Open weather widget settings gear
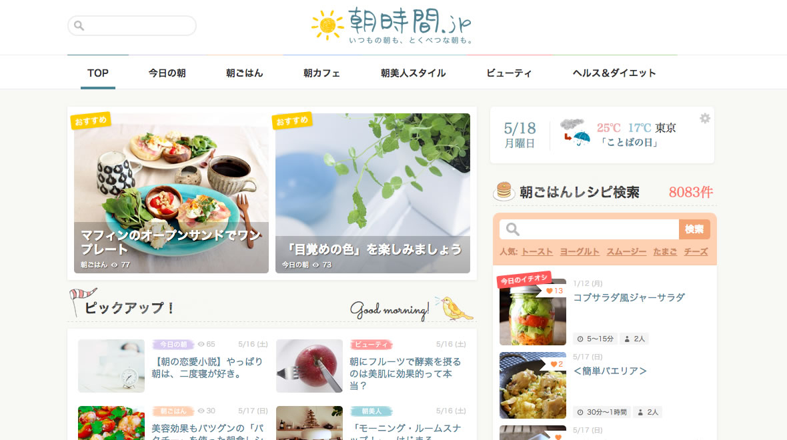The height and width of the screenshot is (440, 787). [705, 119]
